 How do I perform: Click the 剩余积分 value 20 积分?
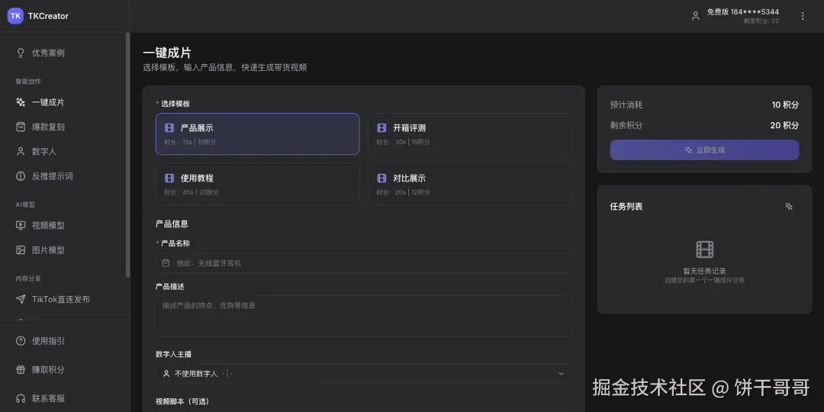coord(784,126)
